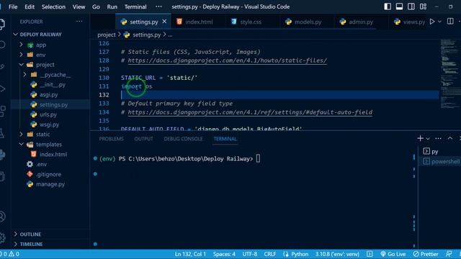Expand the env folder
461x259 pixels.
click(50, 55)
